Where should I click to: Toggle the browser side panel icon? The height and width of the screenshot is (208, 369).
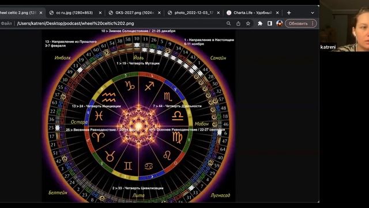270,23
